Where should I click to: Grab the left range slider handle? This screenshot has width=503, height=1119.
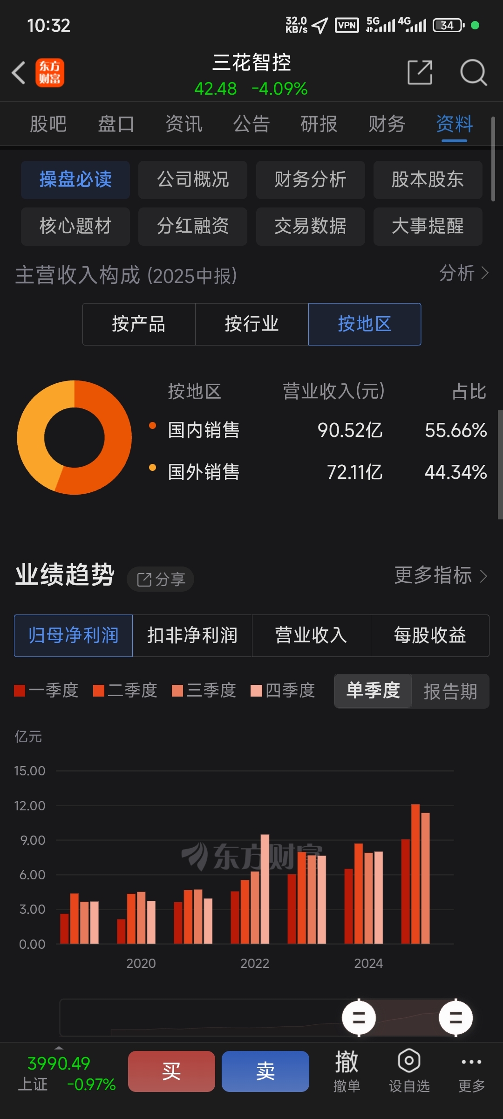pyautogui.click(x=359, y=1018)
